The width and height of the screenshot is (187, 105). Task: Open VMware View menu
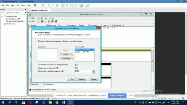(13, 5)
